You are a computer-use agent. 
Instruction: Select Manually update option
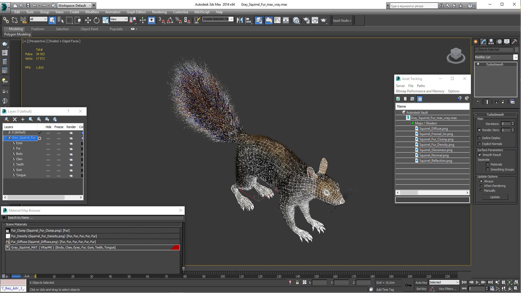point(481,190)
